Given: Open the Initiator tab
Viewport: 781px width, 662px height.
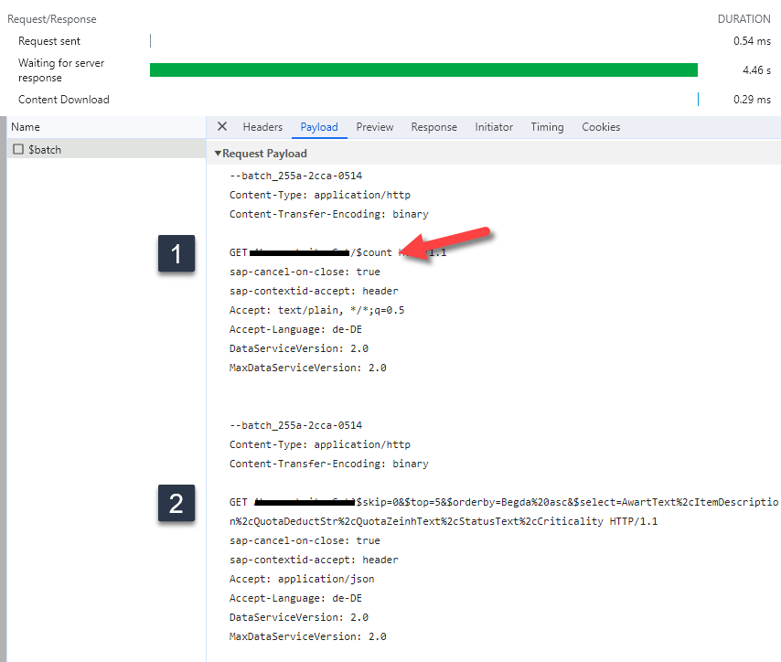Looking at the screenshot, I should [x=494, y=127].
